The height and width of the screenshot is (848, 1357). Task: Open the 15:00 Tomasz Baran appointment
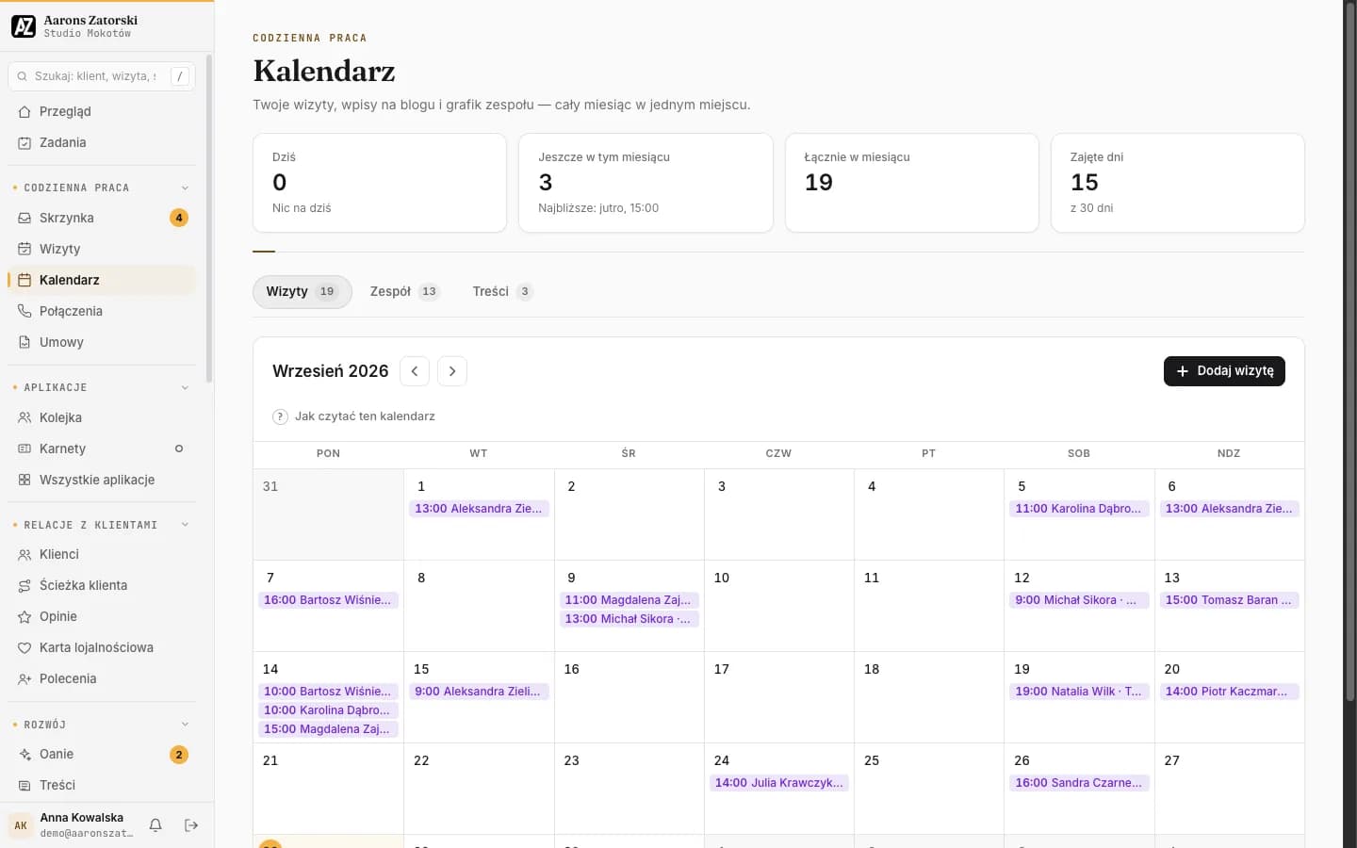(1229, 600)
